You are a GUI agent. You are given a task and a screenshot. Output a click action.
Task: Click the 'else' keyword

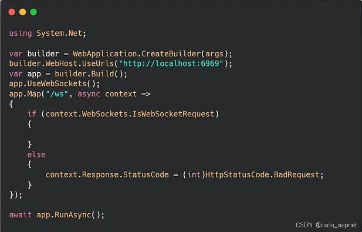coord(36,154)
